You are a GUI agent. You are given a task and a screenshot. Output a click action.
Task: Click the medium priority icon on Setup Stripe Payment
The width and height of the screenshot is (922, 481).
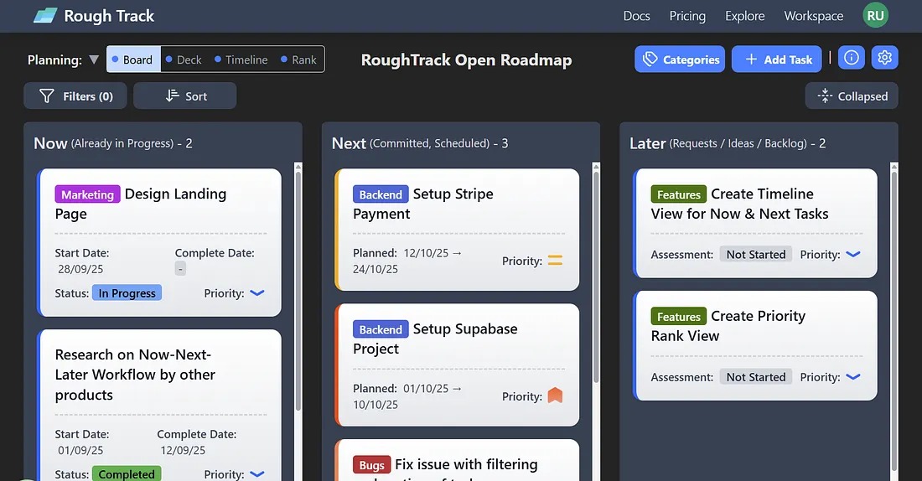coord(555,261)
